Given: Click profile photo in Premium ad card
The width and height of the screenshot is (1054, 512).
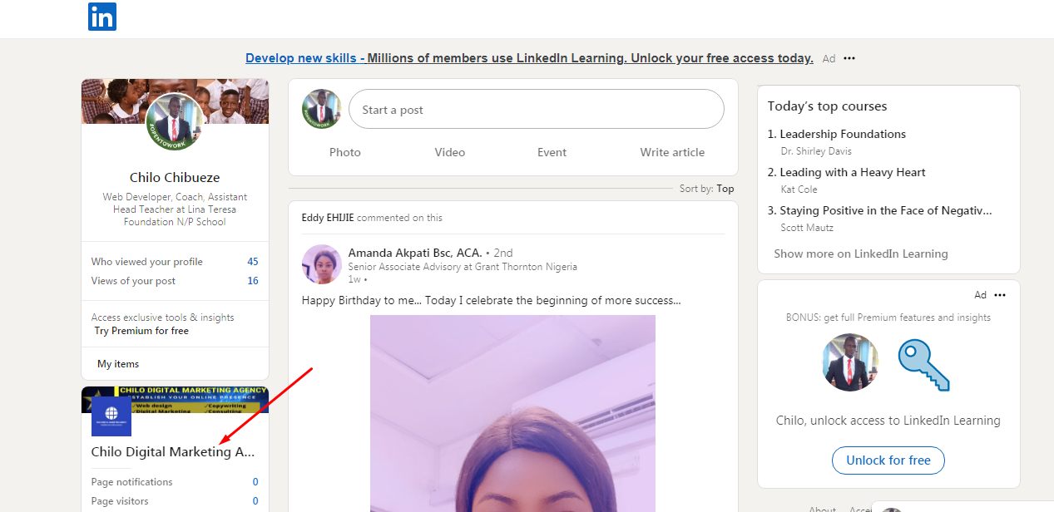Looking at the screenshot, I should point(850,362).
